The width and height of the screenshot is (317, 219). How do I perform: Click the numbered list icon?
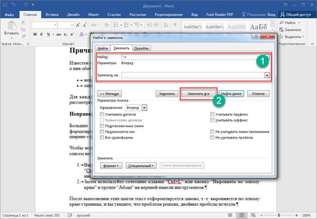click(126, 25)
